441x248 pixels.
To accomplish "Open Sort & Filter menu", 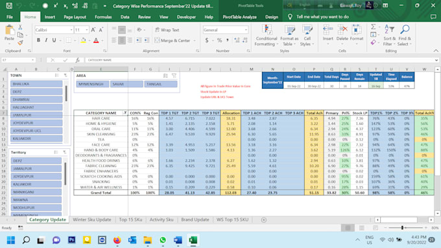I will coord(390,36).
